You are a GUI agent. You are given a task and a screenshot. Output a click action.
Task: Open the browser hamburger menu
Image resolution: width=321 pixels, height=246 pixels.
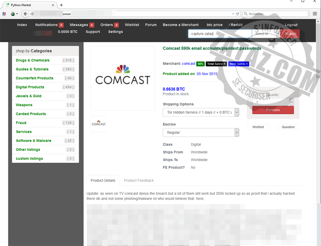(315, 14)
